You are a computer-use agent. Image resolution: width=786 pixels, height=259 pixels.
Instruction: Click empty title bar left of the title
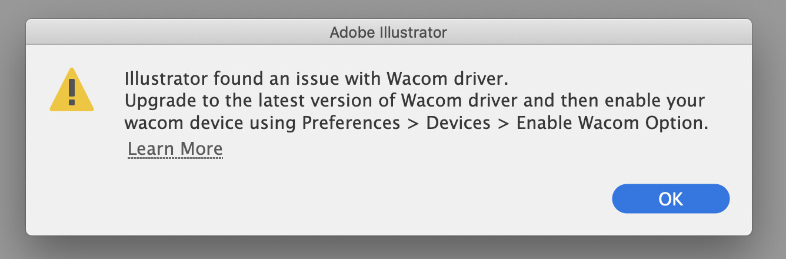click(x=176, y=32)
